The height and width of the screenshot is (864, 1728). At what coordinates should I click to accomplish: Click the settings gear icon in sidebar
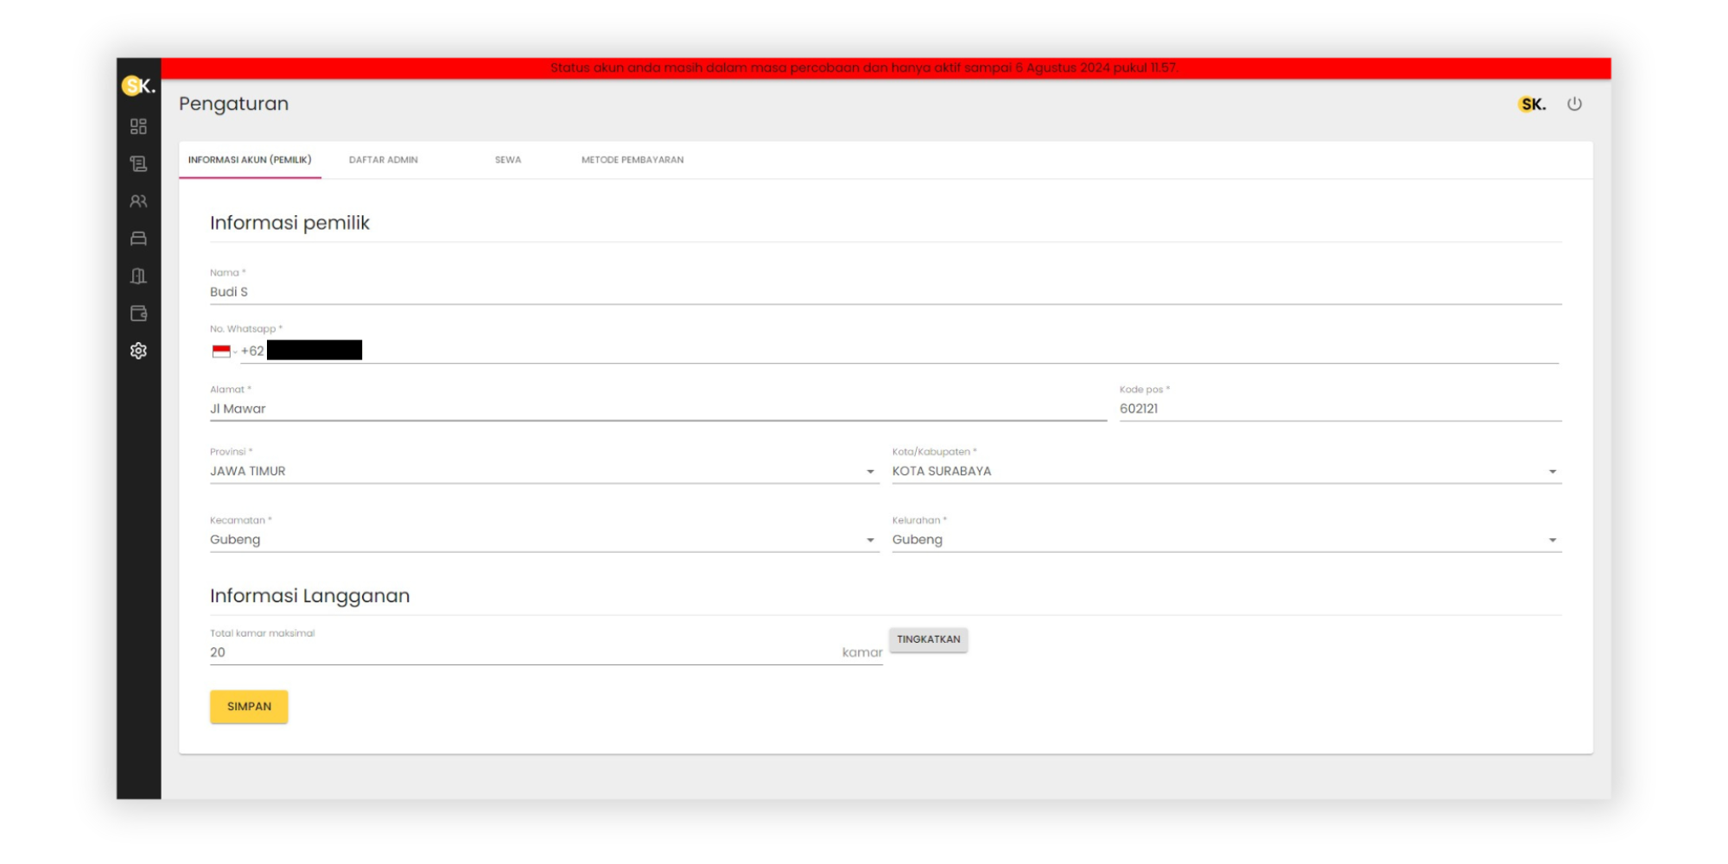138,351
